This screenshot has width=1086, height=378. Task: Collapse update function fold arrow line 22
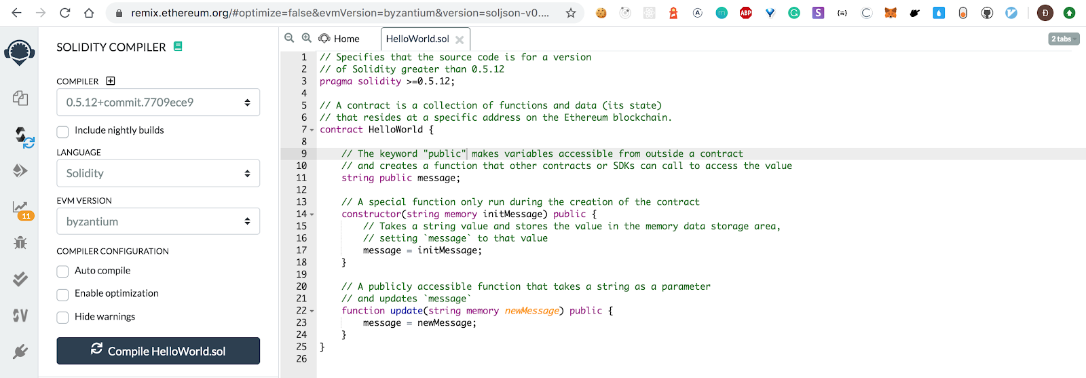312,311
